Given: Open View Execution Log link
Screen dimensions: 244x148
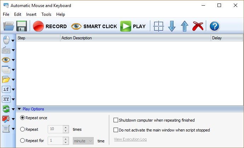Looking at the screenshot, I should pos(130,139).
